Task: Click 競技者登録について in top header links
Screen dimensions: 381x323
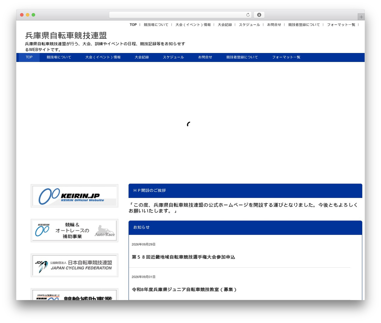Action: click(304, 25)
